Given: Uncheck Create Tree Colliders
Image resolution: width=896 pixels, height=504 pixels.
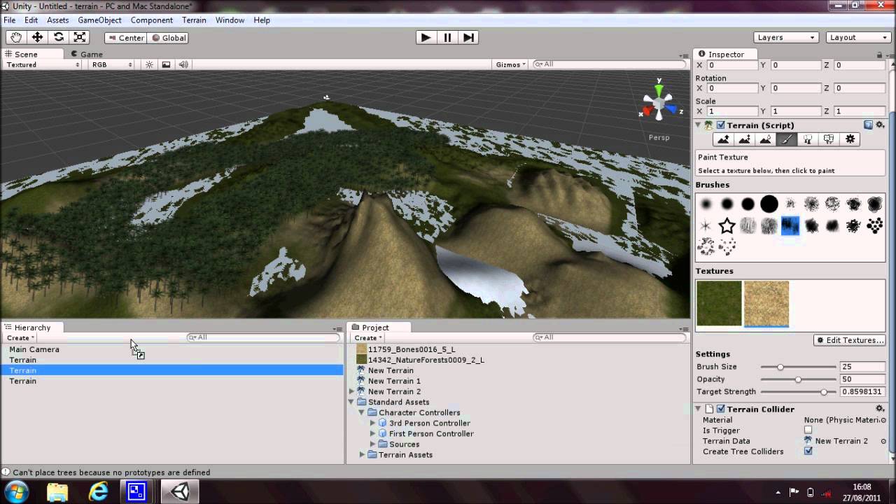Looking at the screenshot, I should tap(808, 451).
